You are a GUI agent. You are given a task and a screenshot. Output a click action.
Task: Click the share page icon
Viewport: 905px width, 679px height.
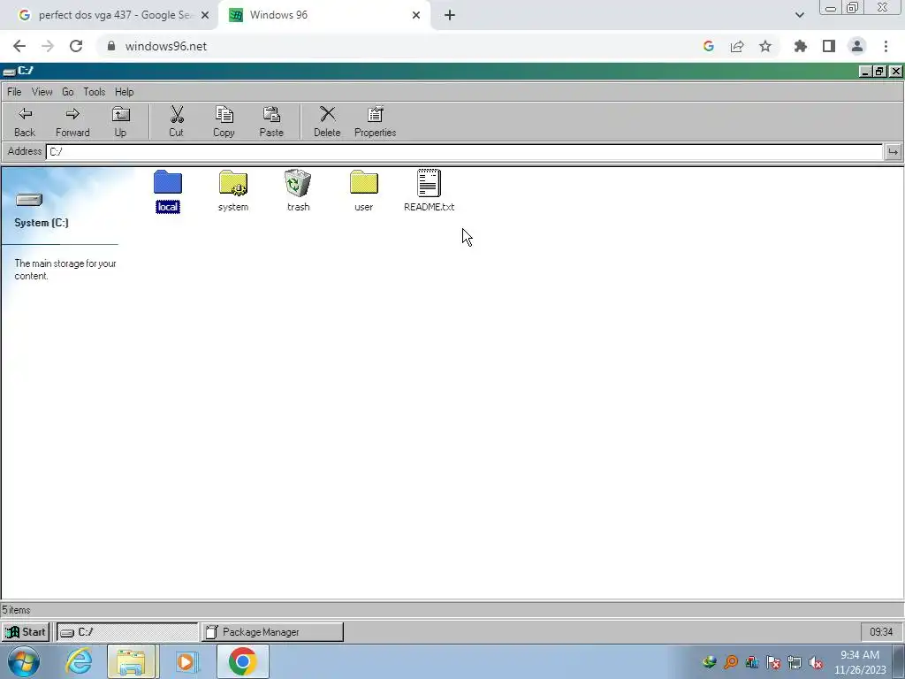(x=736, y=46)
